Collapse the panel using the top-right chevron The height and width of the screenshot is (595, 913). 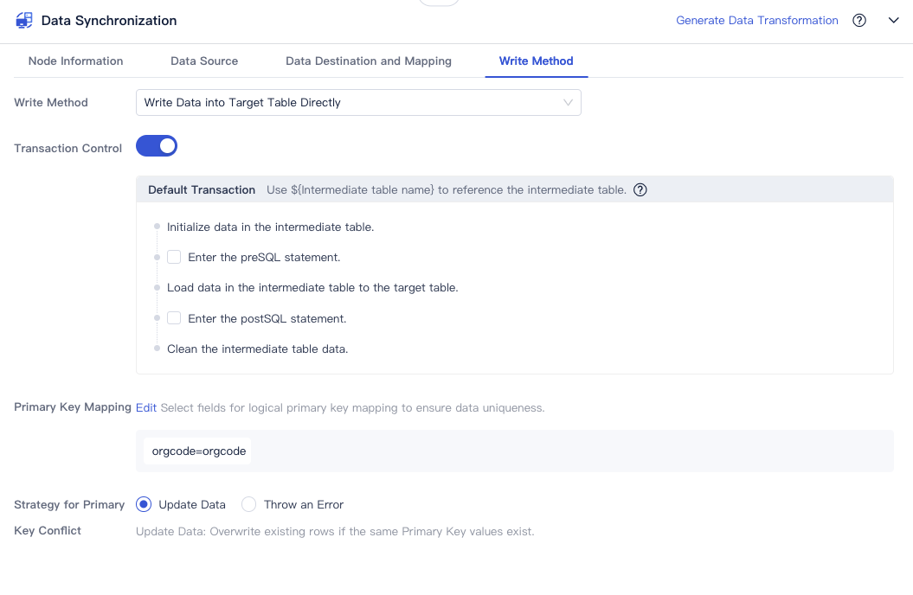(893, 20)
